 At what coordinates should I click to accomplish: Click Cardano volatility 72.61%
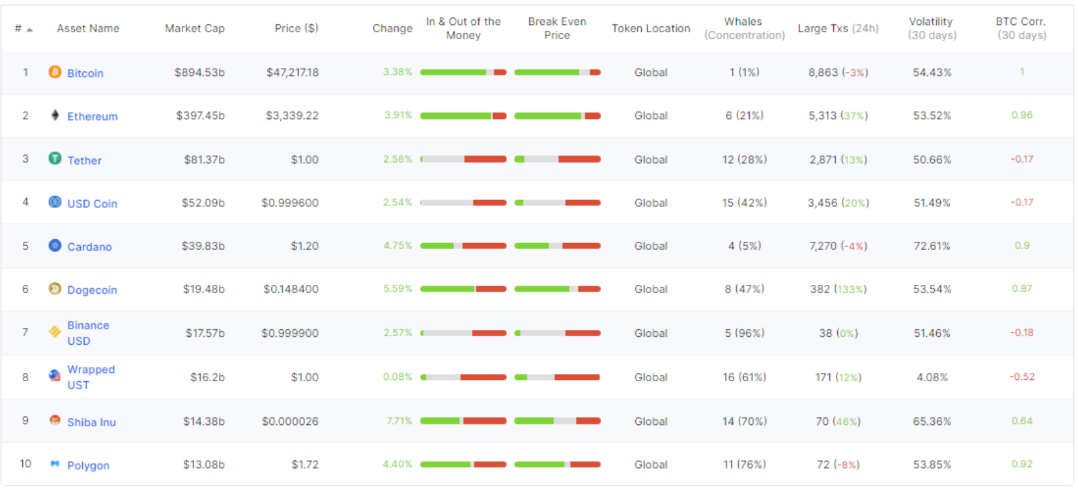pyautogui.click(x=931, y=246)
